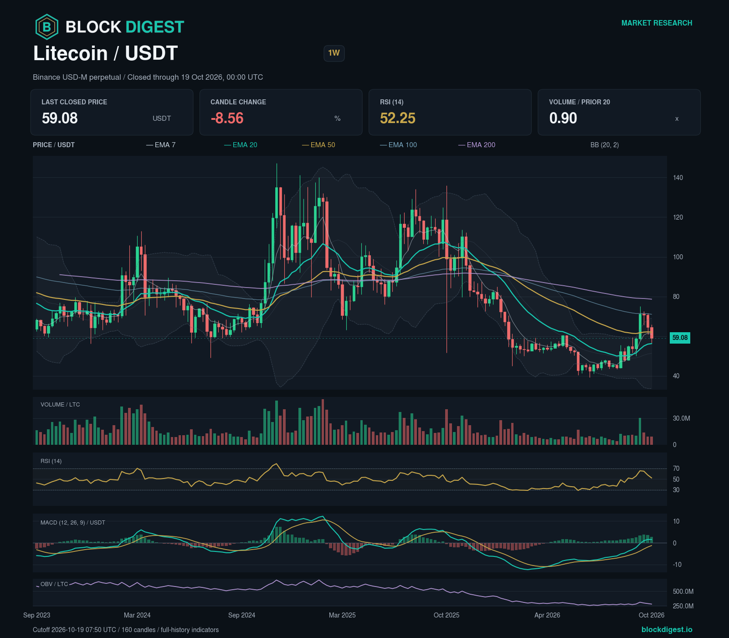Click the Volume / Prior 20 value 0.90
This screenshot has height=638, width=729.
click(x=563, y=118)
